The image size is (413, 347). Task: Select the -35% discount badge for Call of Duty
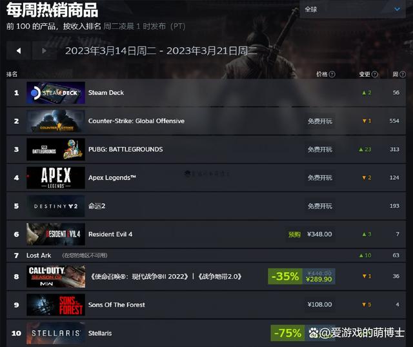coord(285,277)
